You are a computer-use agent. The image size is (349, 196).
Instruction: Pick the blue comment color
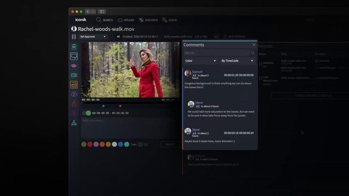pyautogui.click(x=121, y=144)
